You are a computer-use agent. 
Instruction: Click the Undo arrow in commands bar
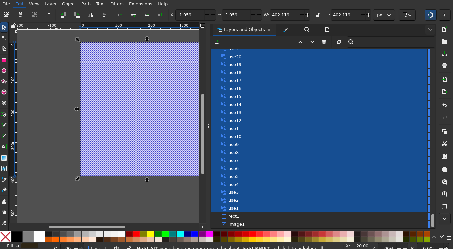click(x=445, y=105)
